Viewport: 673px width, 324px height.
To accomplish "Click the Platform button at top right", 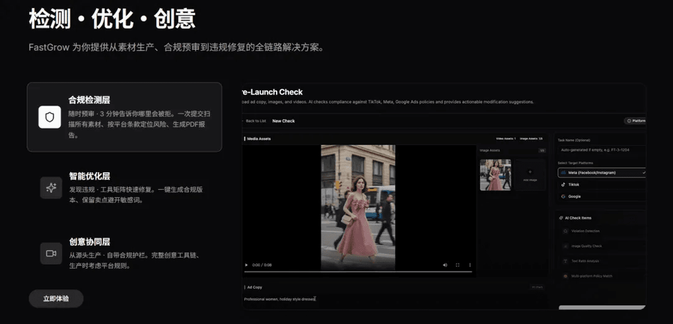I will (635, 121).
